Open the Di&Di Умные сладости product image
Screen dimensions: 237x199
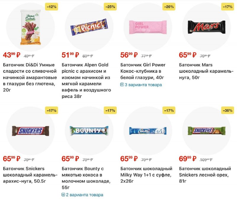point(31,27)
